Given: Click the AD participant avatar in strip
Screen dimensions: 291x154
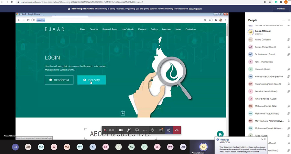Looking at the screenshot, I should (x=28, y=147).
